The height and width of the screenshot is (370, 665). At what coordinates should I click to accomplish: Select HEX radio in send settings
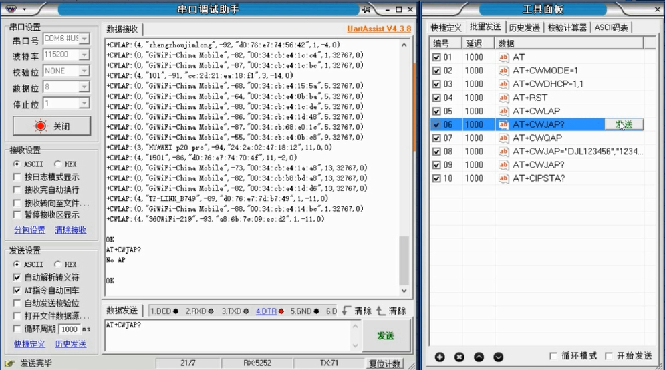57,264
